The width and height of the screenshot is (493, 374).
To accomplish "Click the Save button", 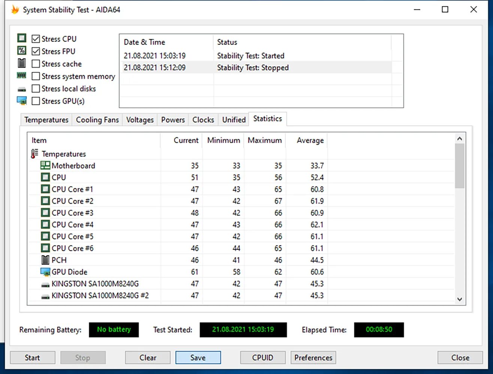I will coord(198,358).
